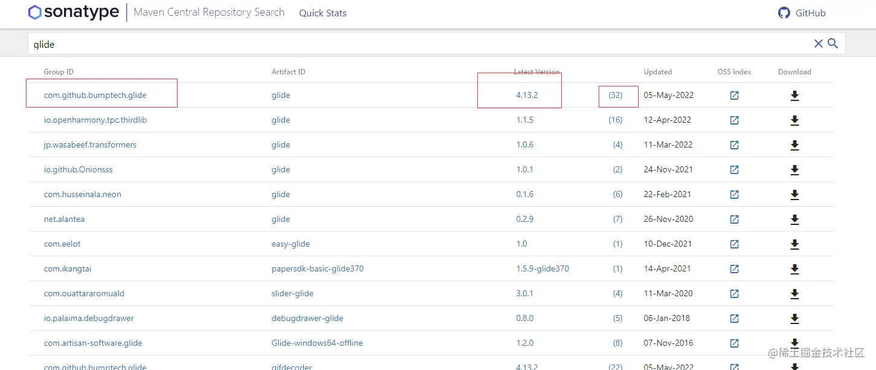This screenshot has height=370, width=876.
Task: Open OSS Index for papersdk-basic-glide370 row
Action: point(734,269)
